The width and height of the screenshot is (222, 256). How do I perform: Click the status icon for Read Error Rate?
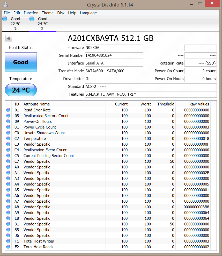click(x=8, y=110)
